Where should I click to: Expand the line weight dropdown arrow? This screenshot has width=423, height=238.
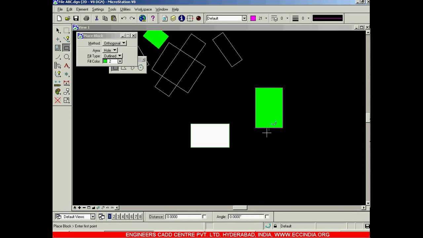click(308, 19)
